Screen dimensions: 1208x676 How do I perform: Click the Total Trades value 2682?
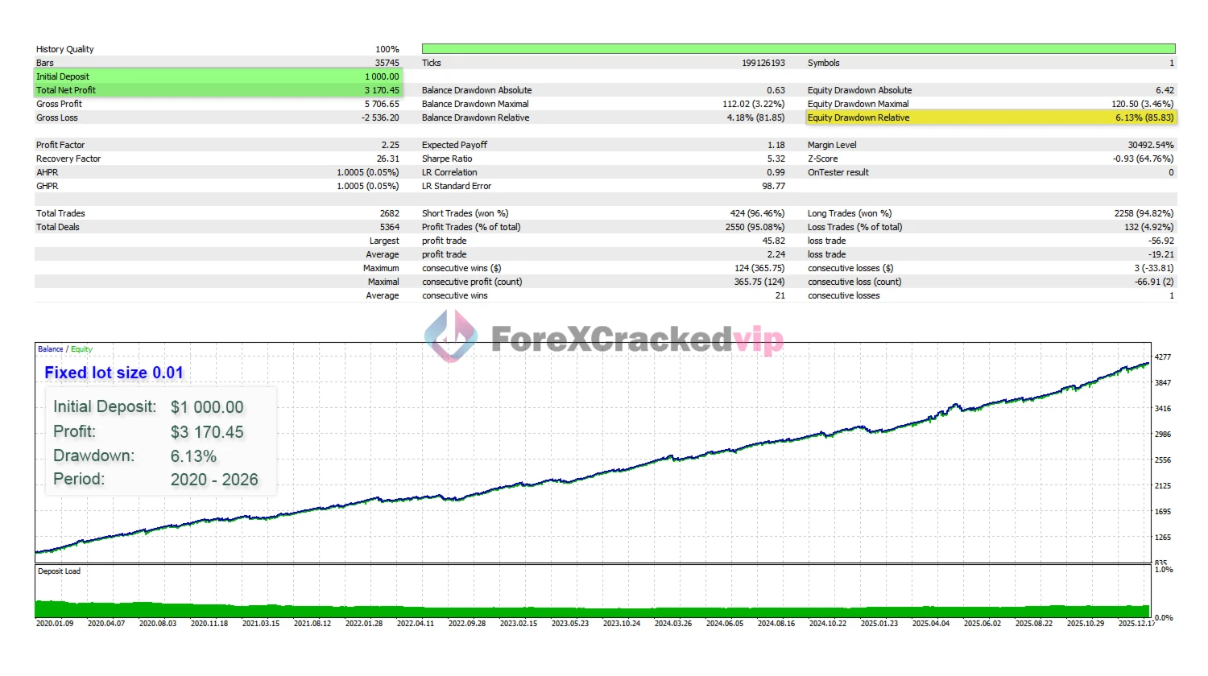point(389,213)
